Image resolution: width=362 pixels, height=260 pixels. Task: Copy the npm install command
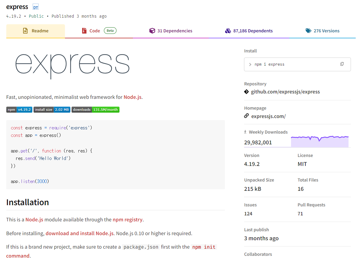(x=342, y=64)
